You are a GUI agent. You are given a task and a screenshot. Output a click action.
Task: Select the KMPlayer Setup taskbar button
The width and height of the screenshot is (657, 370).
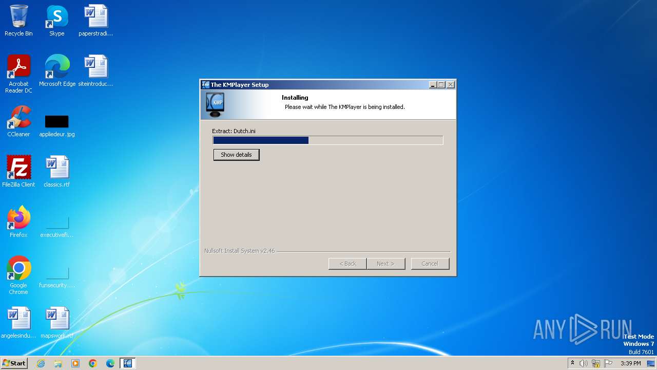tap(127, 363)
